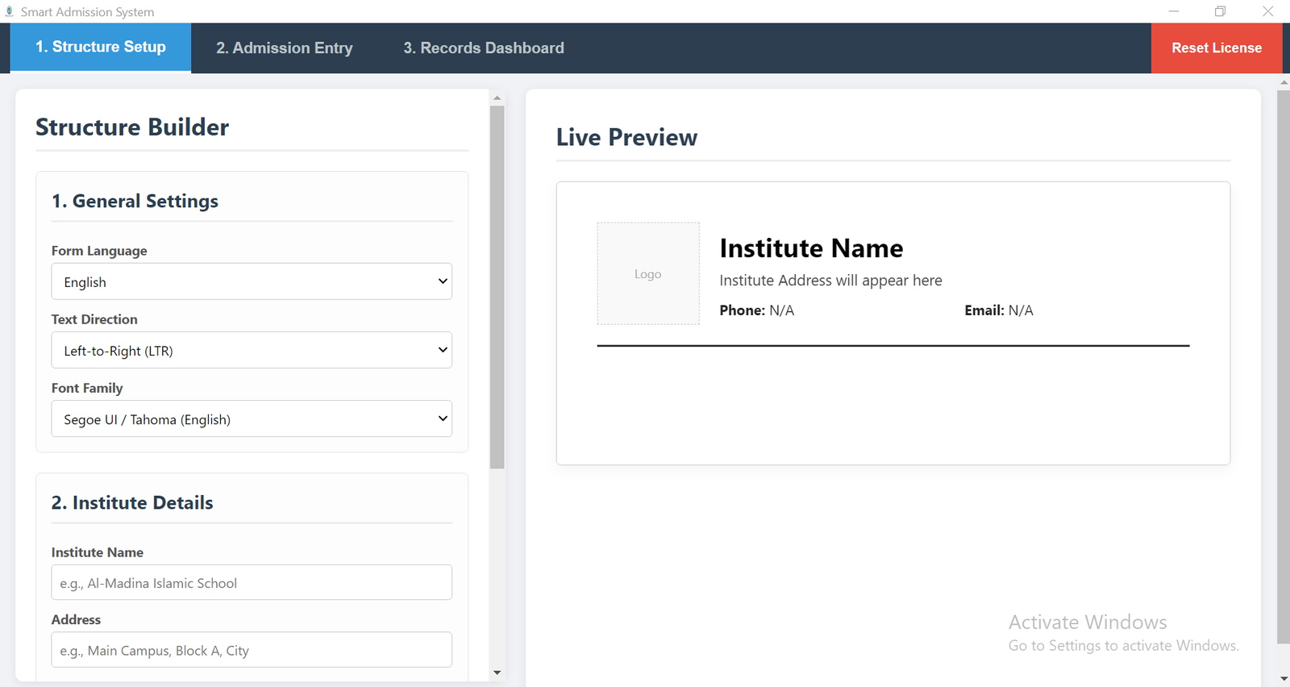Click the 'Font Family' label

[x=87, y=388]
